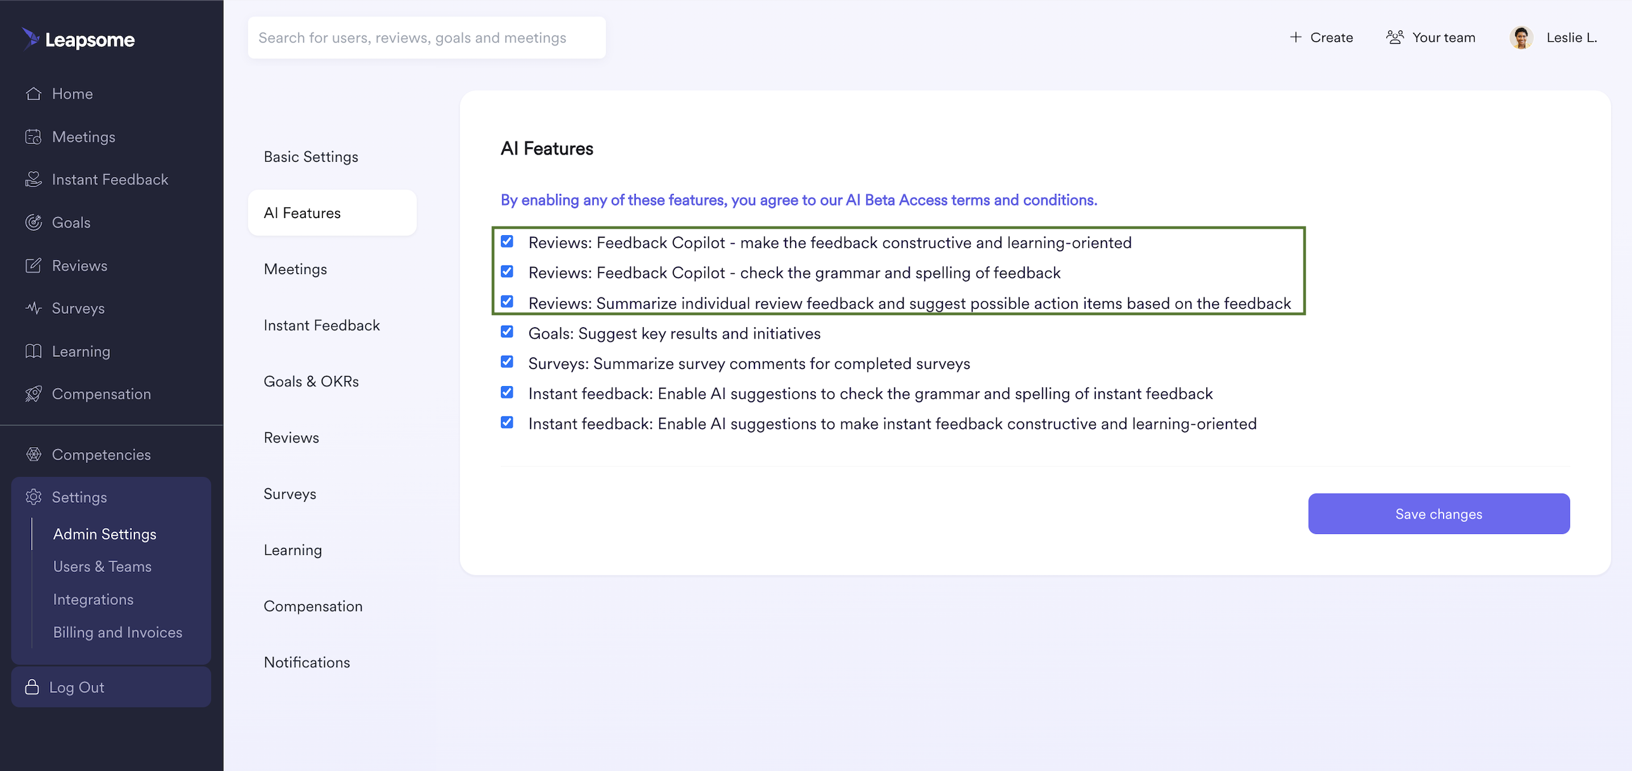Select Admin Settings in sidebar
The image size is (1632, 771).
105,534
